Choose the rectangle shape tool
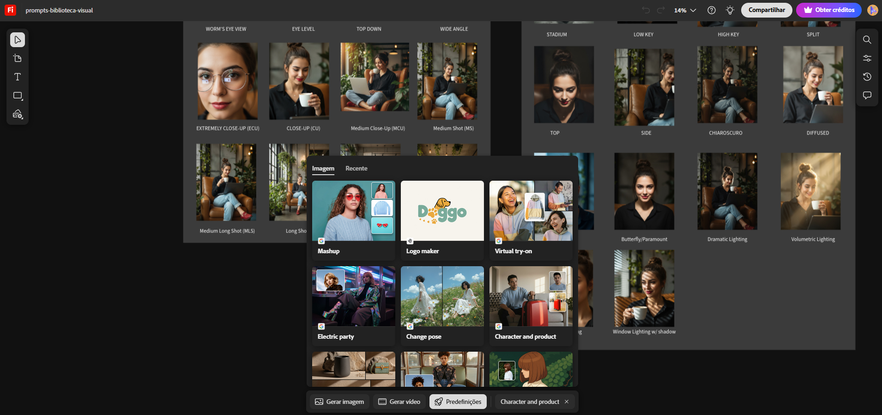The image size is (882, 415). pos(18,96)
